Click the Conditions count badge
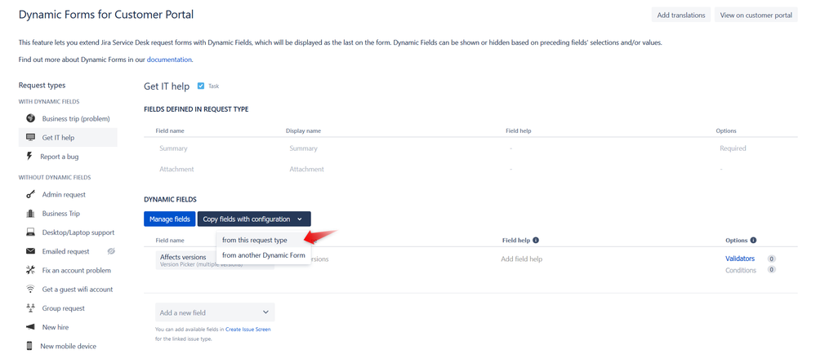This screenshot has height=354, width=816. click(771, 270)
